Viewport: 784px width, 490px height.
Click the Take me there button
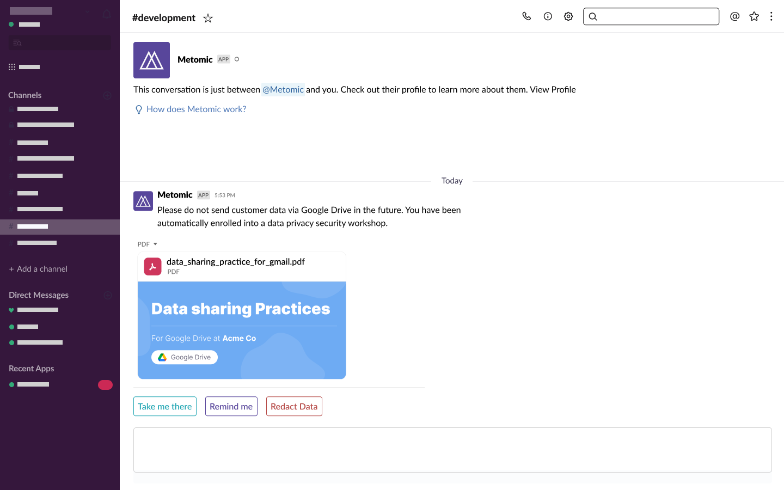coord(164,406)
